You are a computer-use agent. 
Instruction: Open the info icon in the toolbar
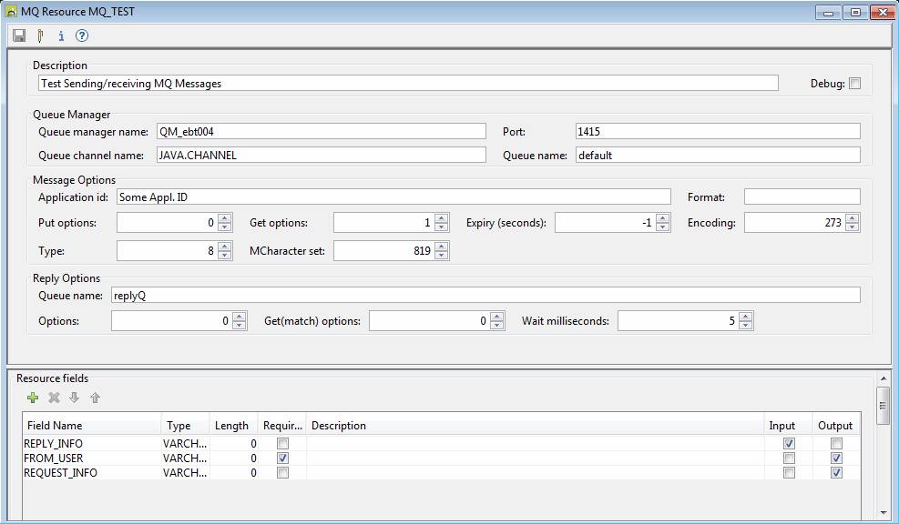click(61, 36)
